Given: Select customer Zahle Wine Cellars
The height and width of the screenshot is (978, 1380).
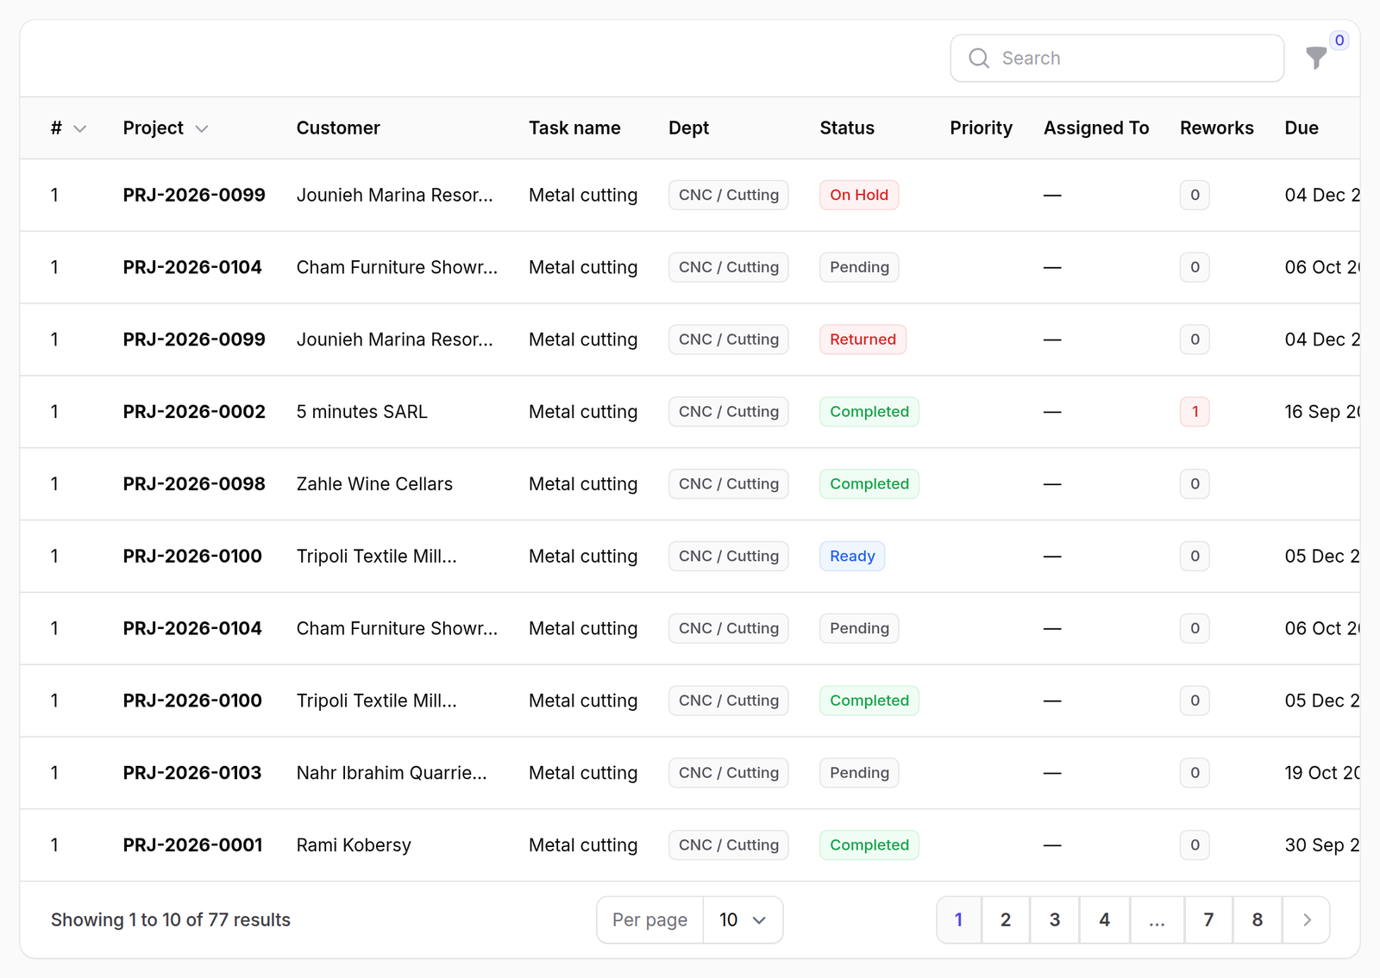Looking at the screenshot, I should [374, 483].
